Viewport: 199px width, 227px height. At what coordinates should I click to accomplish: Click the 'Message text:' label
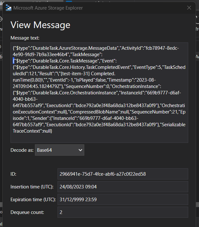tap(25, 38)
